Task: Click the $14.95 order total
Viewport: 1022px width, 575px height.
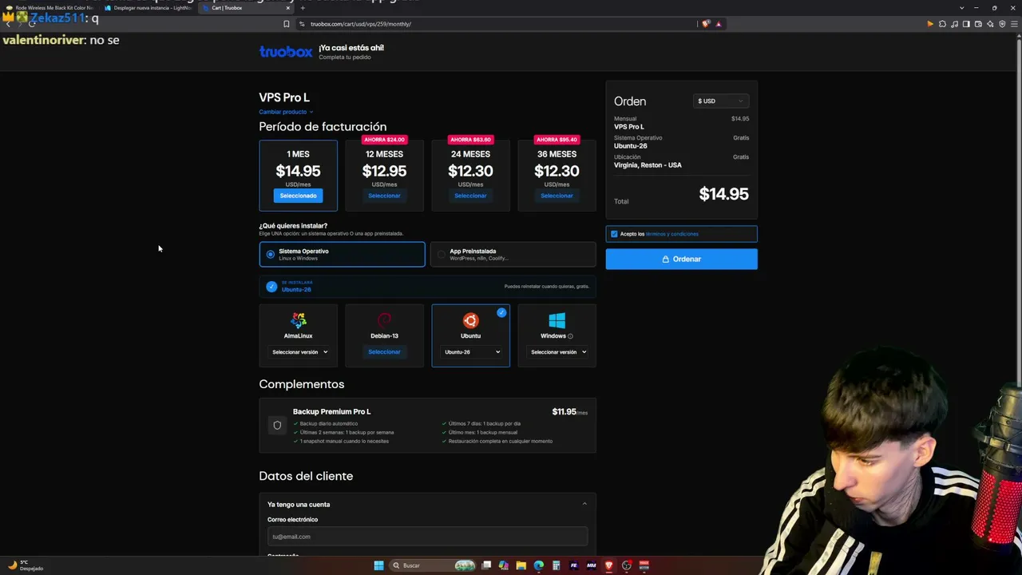Action: pyautogui.click(x=723, y=194)
